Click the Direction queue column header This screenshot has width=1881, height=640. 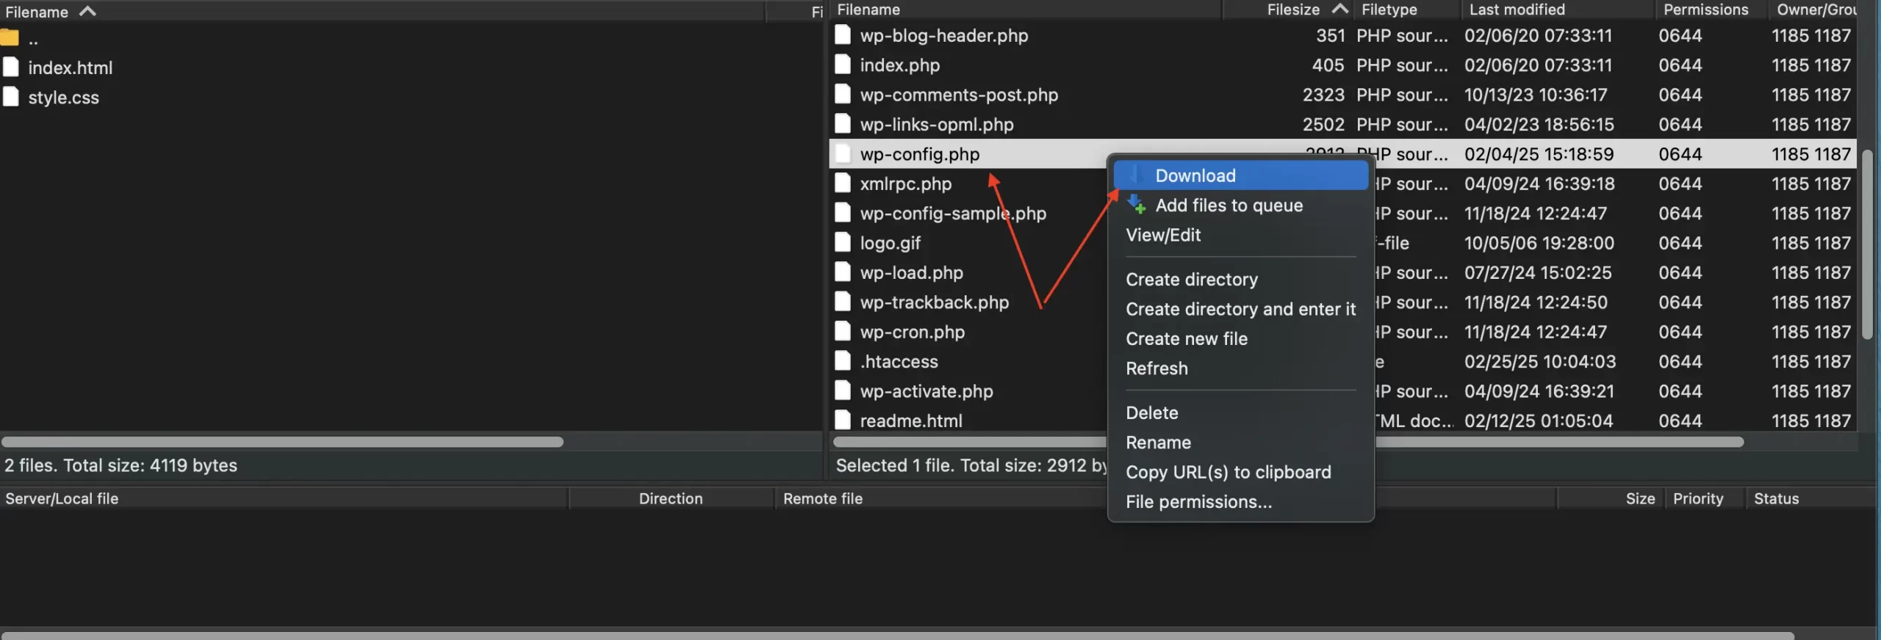pos(671,498)
